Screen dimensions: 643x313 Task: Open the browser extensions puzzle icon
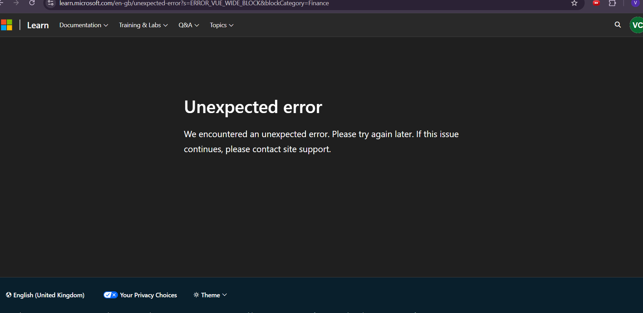pos(612,3)
